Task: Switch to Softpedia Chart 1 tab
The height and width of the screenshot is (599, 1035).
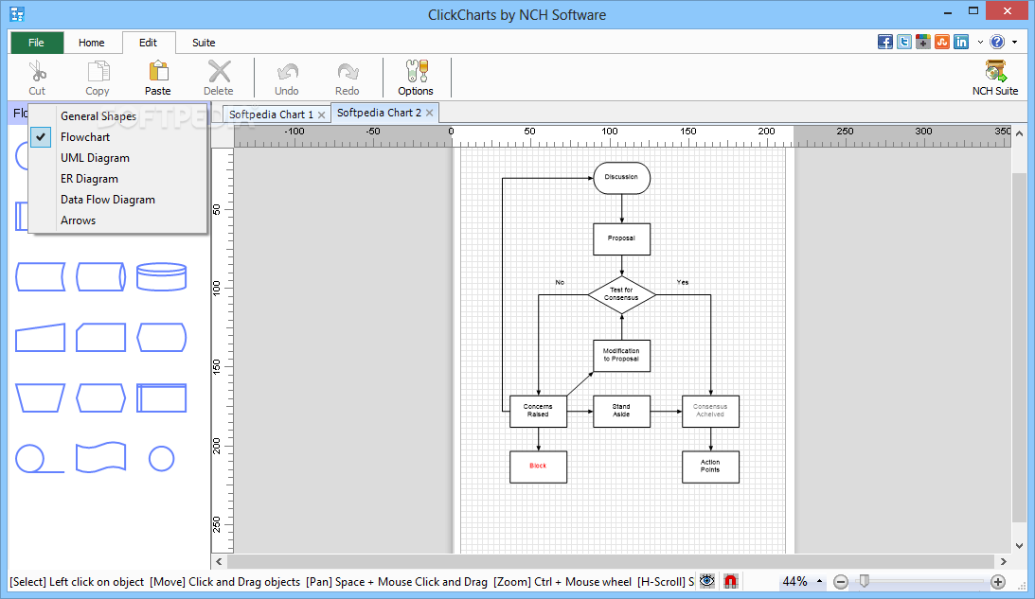Action: [271, 115]
